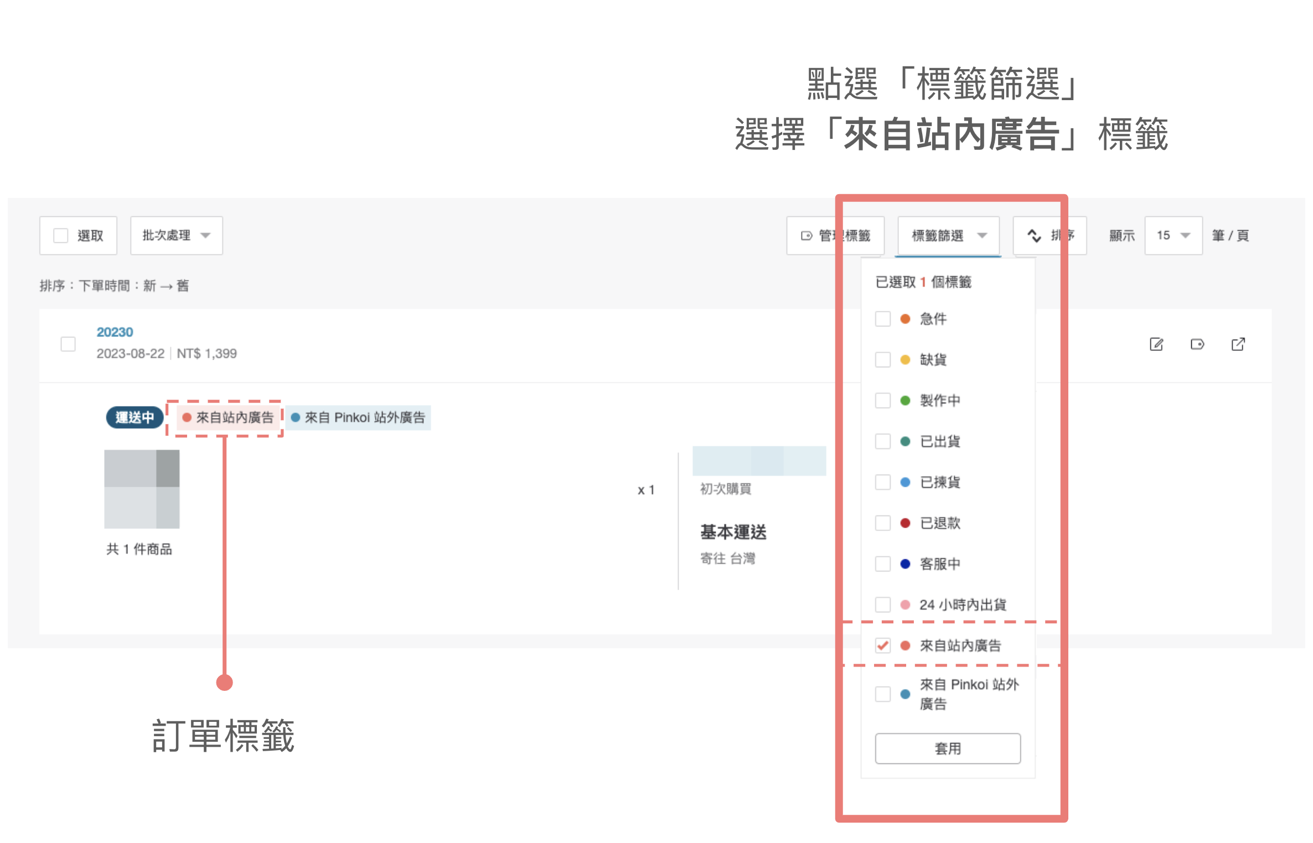The height and width of the screenshot is (843, 1313).
Task: Open order number 20230 link
Action: tap(115, 332)
